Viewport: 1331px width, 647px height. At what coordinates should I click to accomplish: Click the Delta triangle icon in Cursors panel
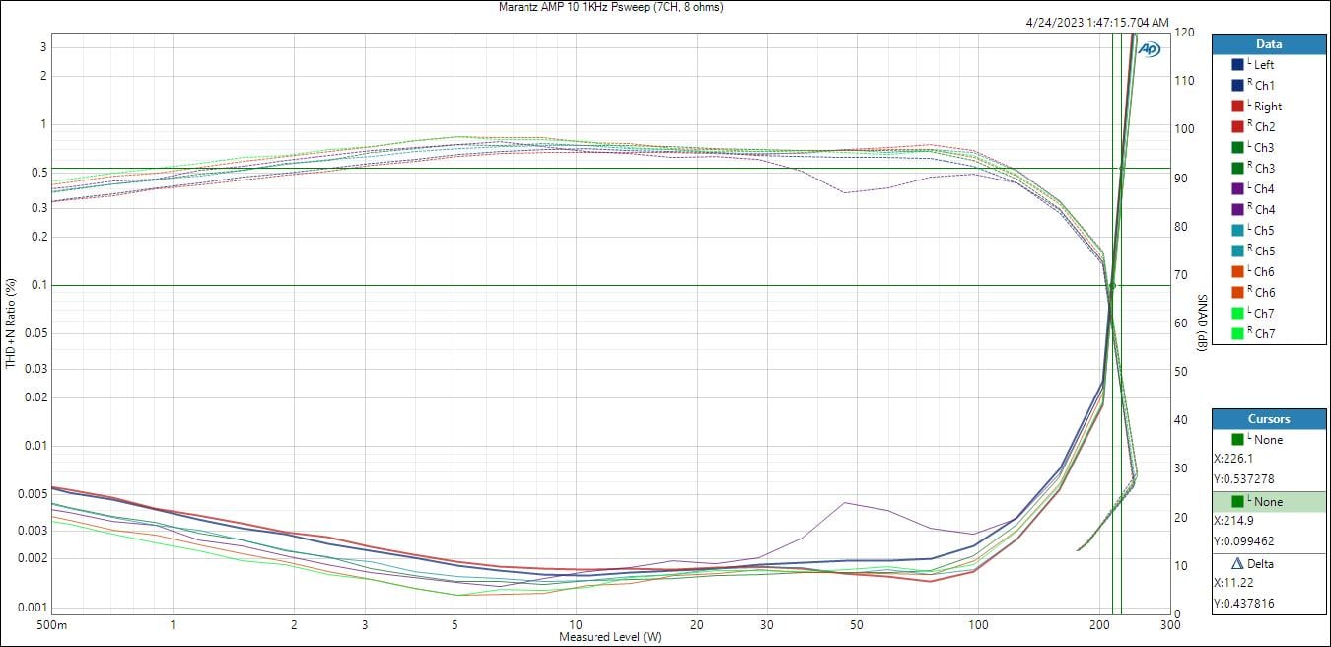pyautogui.click(x=1238, y=564)
